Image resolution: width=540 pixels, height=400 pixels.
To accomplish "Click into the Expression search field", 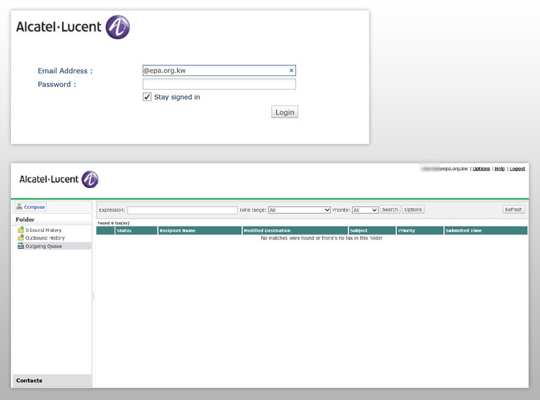I will [182, 210].
